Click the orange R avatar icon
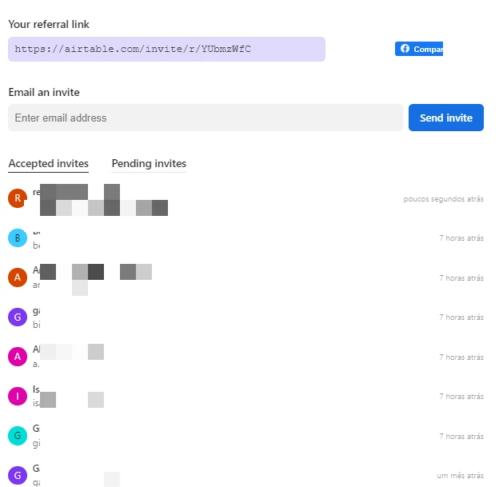503x487 pixels. point(18,198)
